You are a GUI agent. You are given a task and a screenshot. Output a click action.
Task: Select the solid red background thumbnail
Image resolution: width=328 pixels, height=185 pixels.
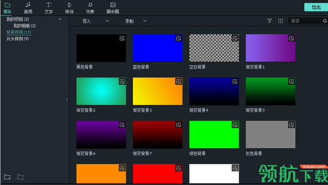[x=158, y=174]
